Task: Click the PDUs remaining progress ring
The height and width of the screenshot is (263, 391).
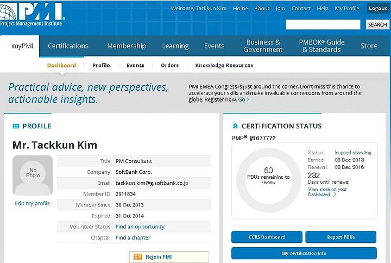Action: tap(268, 180)
